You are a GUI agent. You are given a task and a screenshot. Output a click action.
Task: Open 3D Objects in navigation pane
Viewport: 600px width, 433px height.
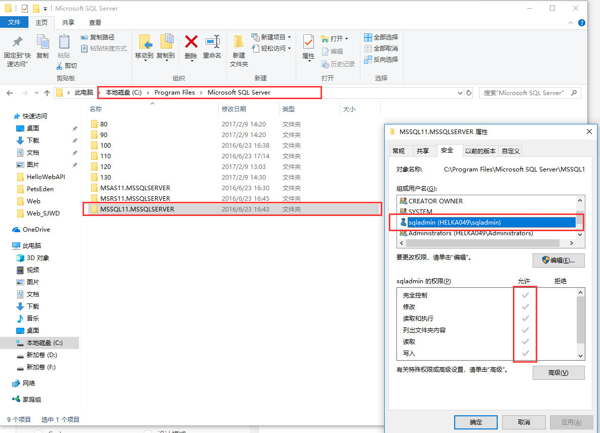33,258
